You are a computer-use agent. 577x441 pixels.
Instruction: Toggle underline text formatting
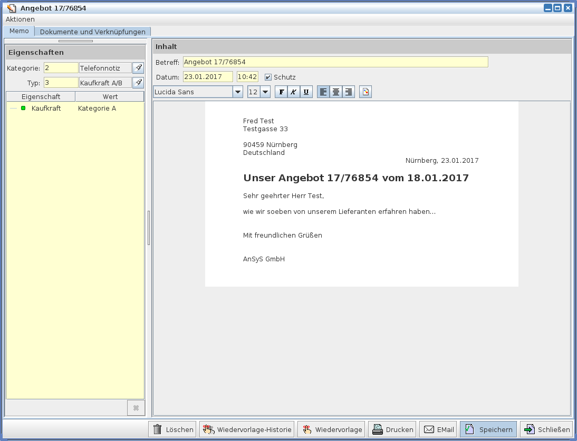(306, 92)
